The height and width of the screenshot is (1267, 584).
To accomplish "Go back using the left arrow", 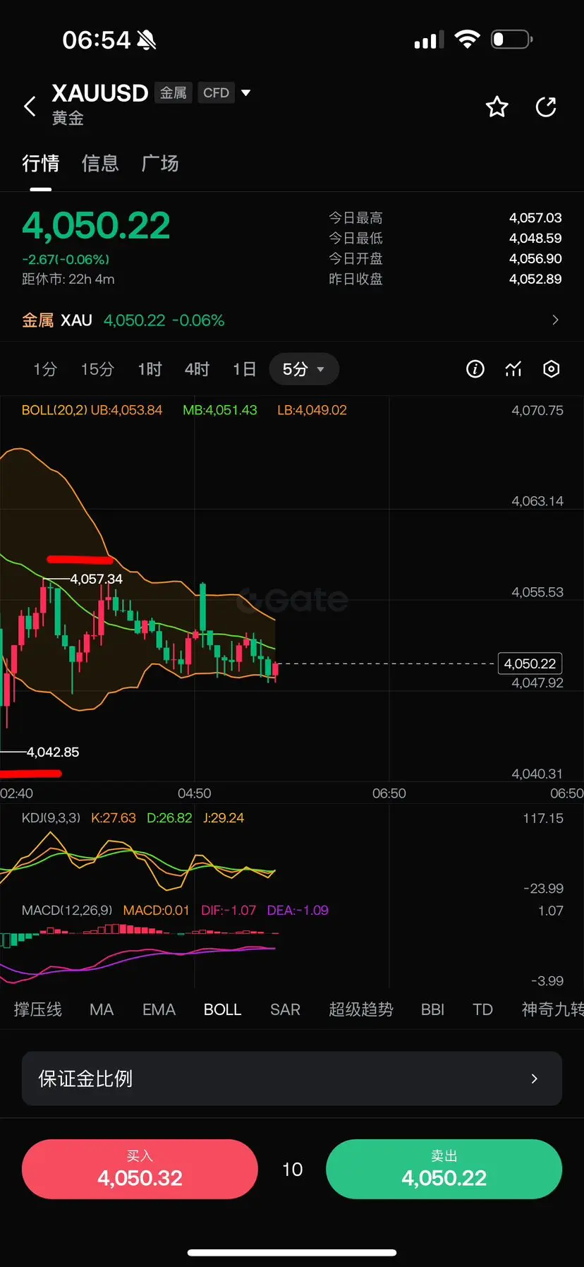I will click(30, 107).
